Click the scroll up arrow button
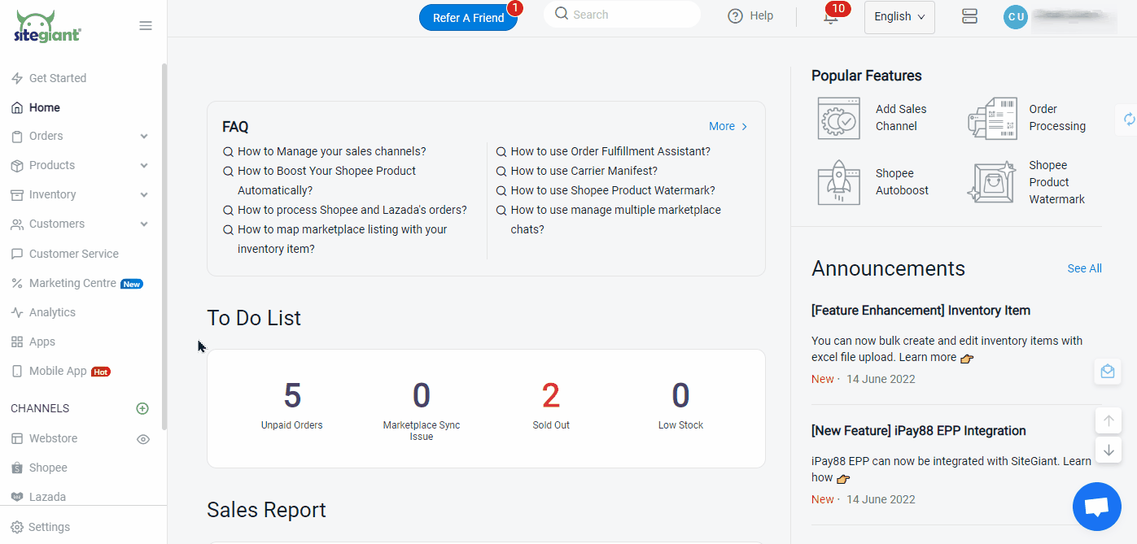This screenshot has width=1137, height=544. (1108, 421)
